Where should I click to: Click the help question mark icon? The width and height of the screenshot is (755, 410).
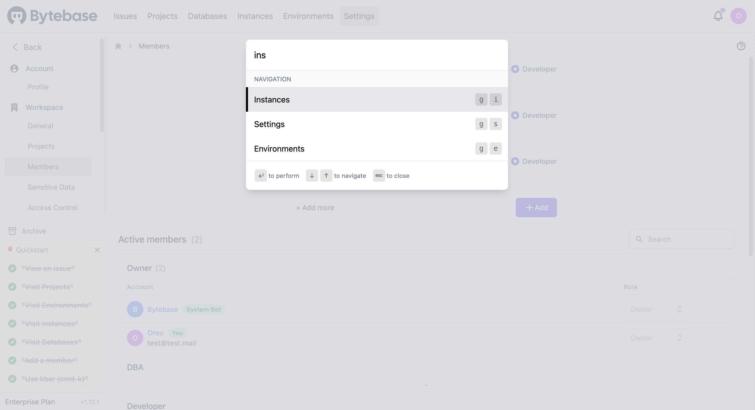click(x=741, y=46)
